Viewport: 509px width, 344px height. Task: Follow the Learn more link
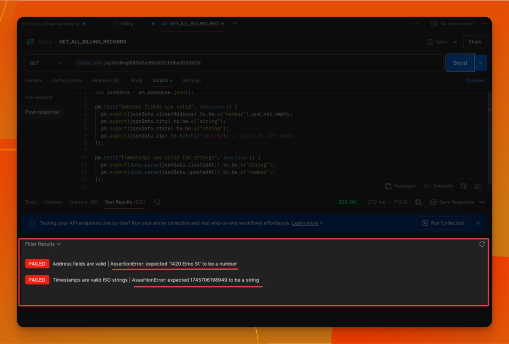[305, 223]
